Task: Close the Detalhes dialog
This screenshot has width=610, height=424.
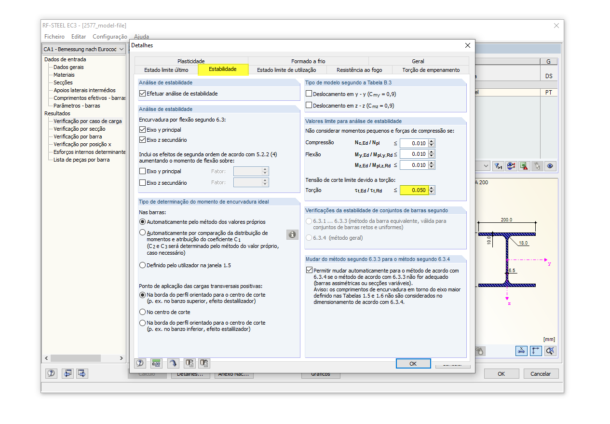Action: 467,45
